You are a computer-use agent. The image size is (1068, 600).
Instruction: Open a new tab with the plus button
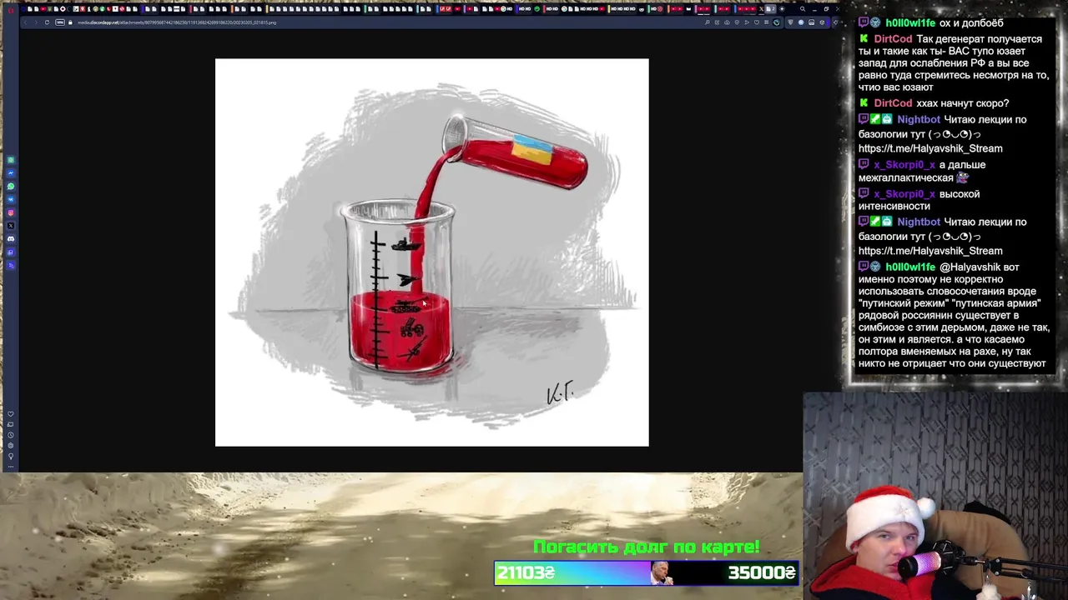pyautogui.click(x=782, y=9)
